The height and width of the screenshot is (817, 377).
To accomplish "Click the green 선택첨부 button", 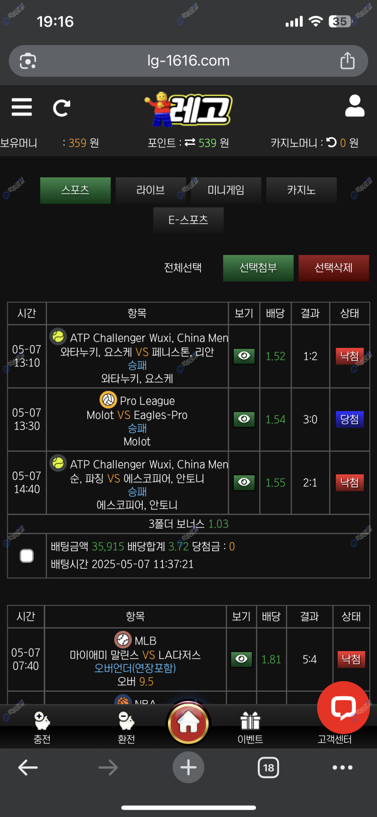I will coord(258,268).
